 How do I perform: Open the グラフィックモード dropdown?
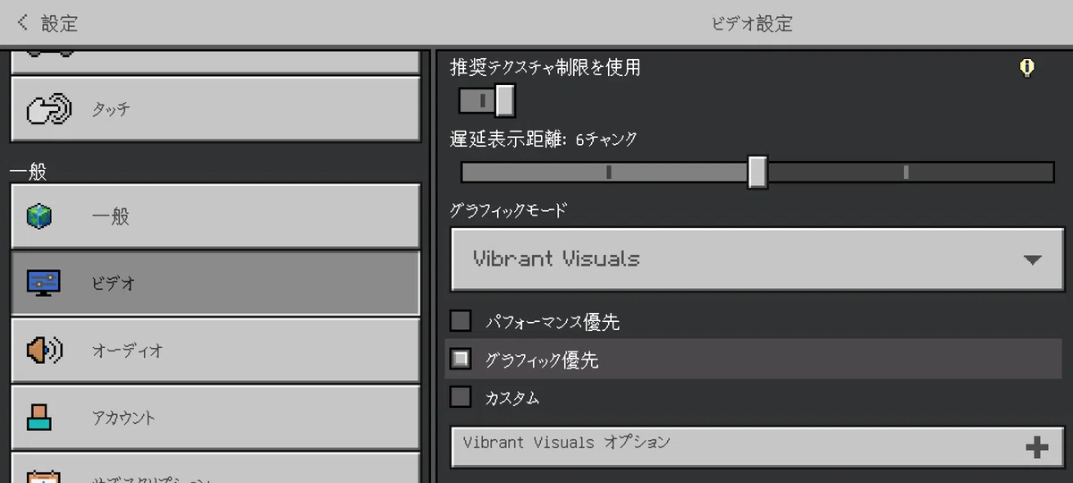coord(756,259)
